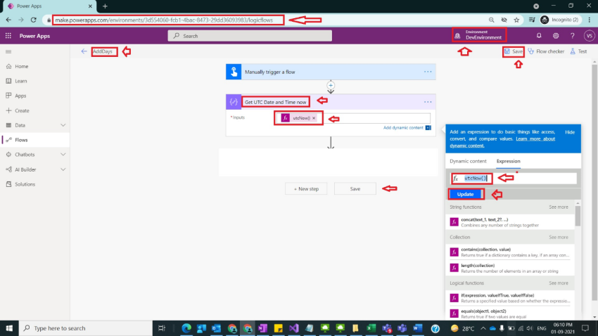Click the expression list scrollbar
The height and width of the screenshot is (336, 598).
578,216
